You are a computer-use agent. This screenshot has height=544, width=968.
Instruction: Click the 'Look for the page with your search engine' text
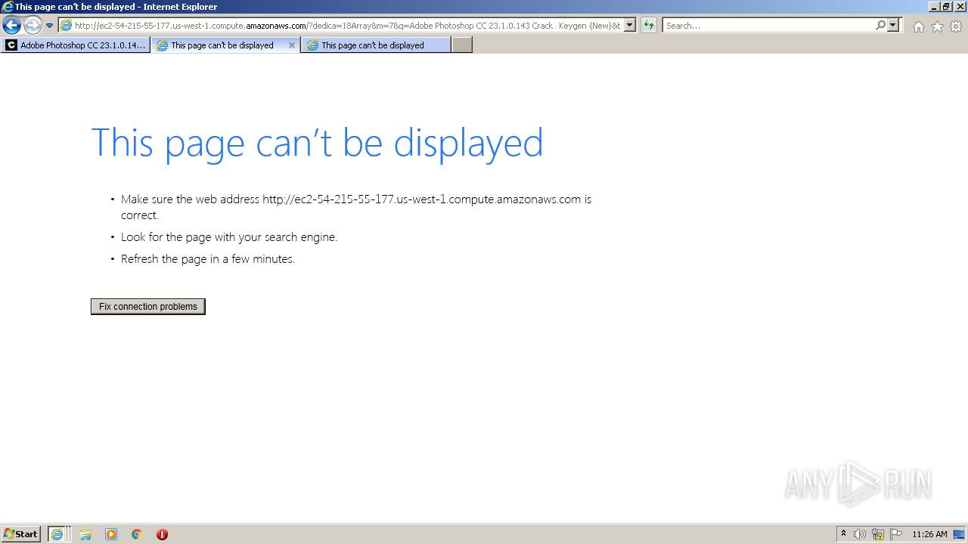pos(229,237)
